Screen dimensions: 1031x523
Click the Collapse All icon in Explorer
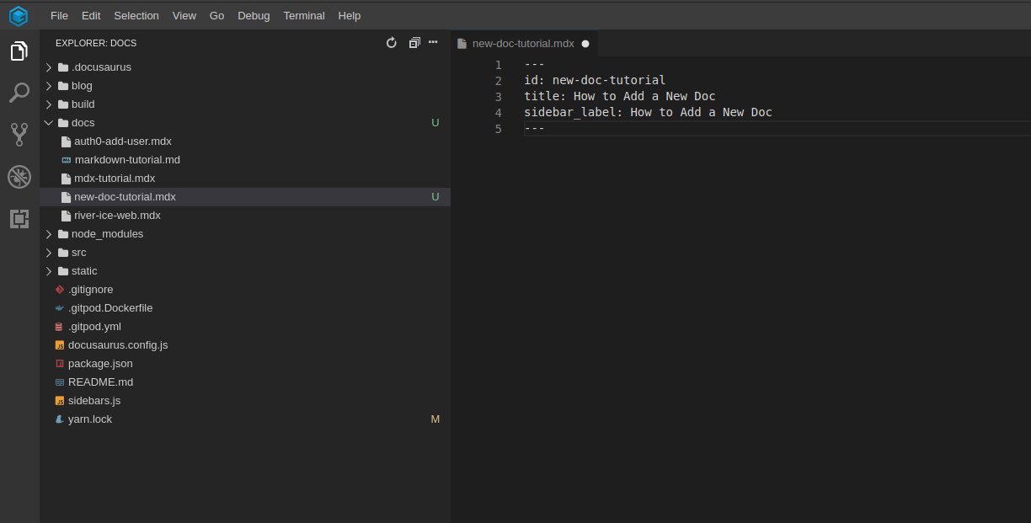point(414,43)
